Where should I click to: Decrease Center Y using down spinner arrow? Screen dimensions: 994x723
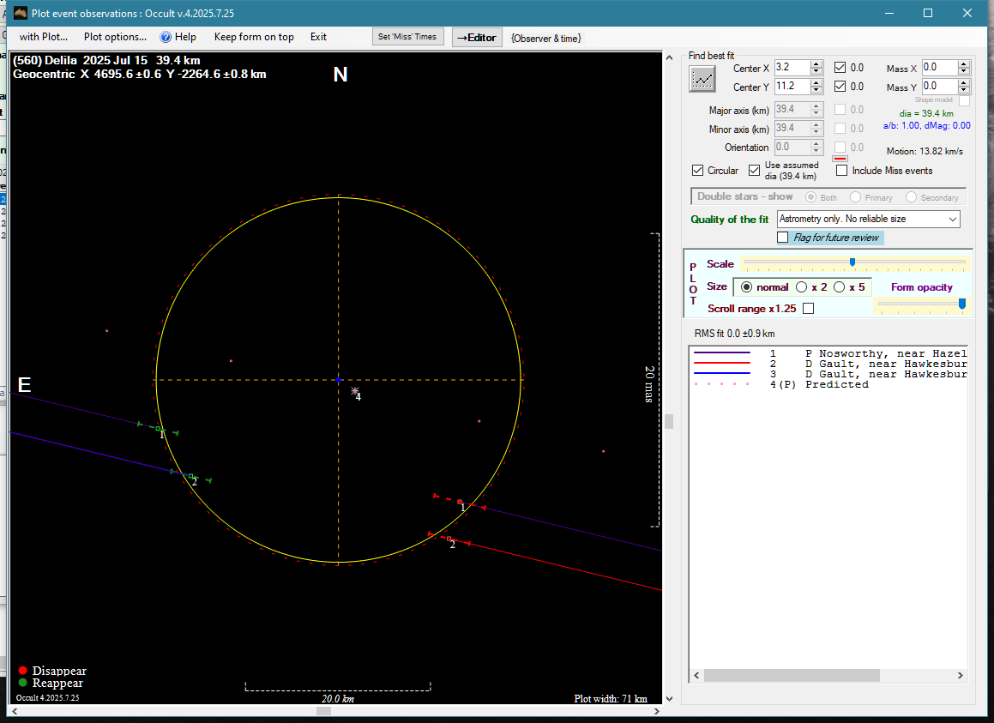point(816,91)
